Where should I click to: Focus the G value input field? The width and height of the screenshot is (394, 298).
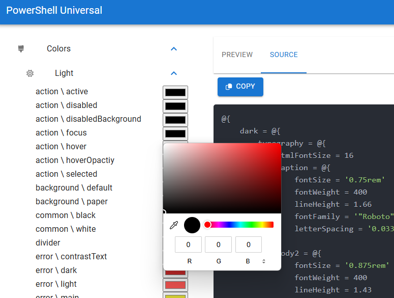(219, 245)
